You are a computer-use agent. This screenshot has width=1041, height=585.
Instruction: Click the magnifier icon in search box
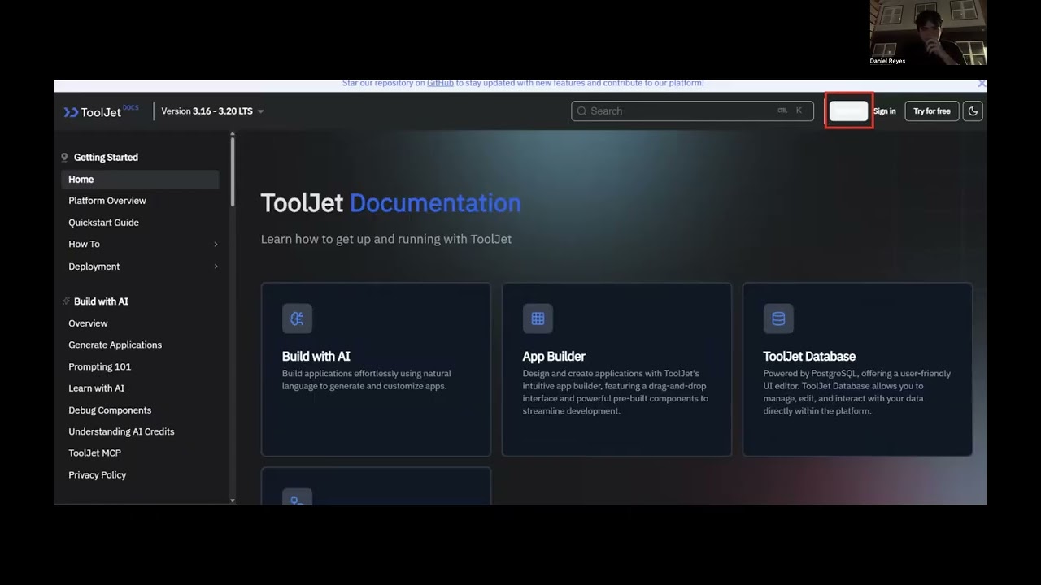tap(581, 111)
